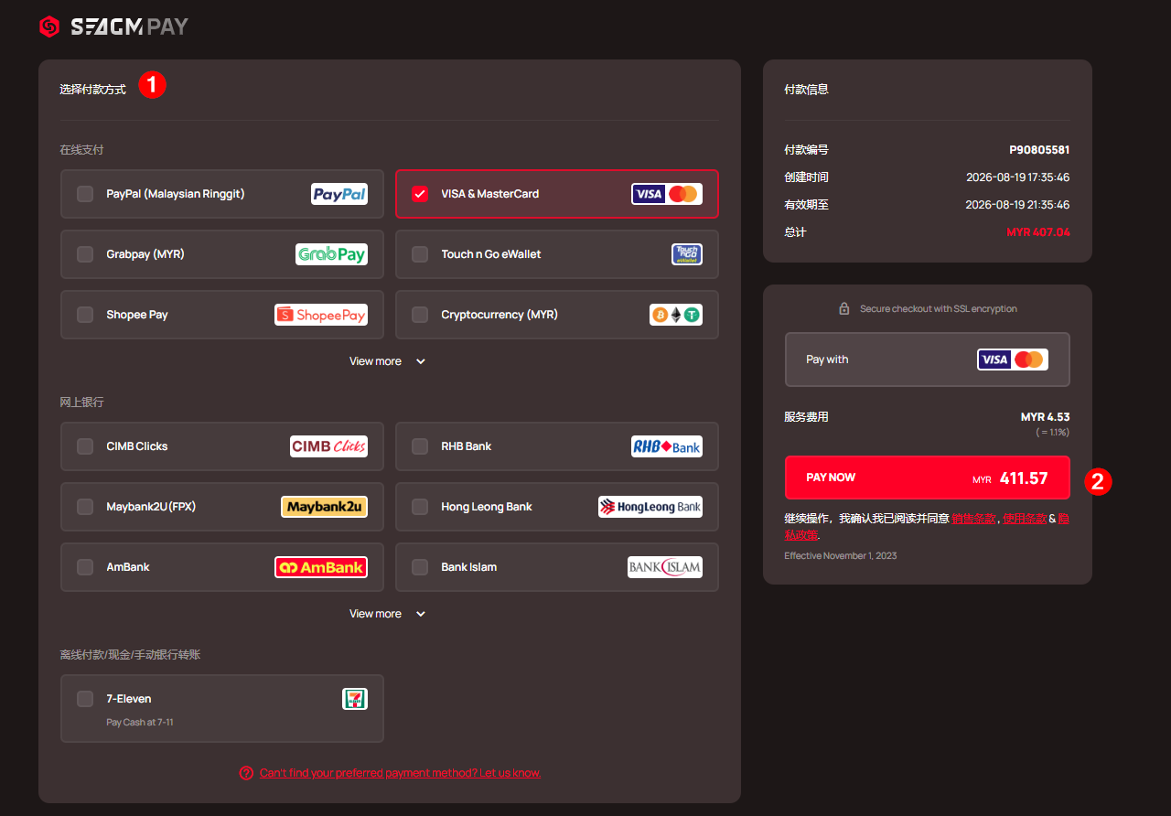The image size is (1171, 816).
Task: Click the ShopeePay logo
Action: (321, 315)
